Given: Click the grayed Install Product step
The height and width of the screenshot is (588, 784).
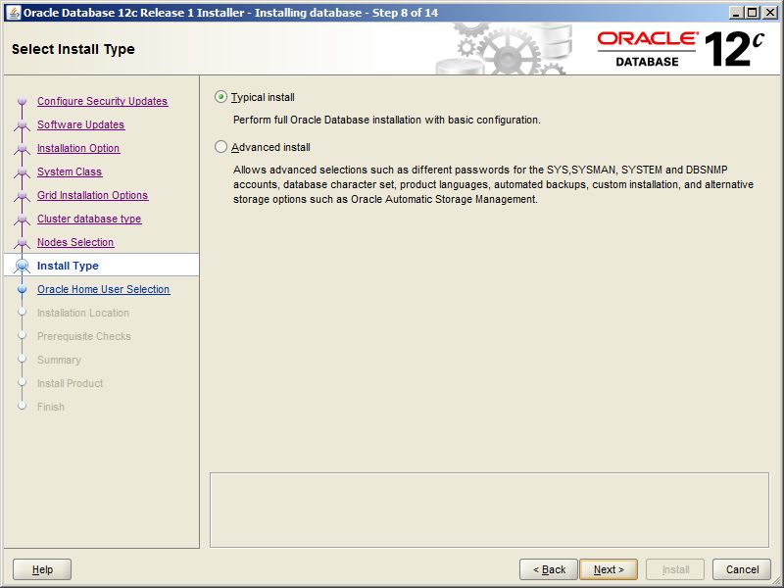Looking at the screenshot, I should [70, 383].
